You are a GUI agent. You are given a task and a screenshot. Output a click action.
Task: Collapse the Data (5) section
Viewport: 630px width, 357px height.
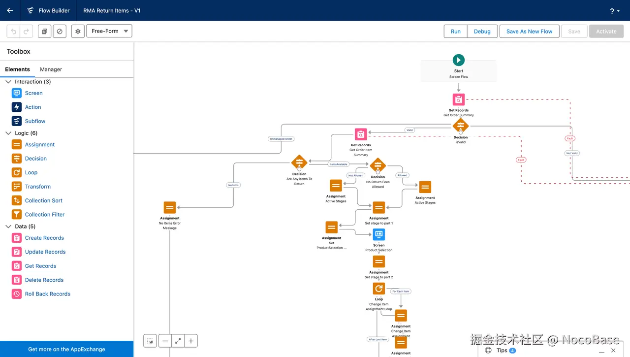pyautogui.click(x=8, y=226)
